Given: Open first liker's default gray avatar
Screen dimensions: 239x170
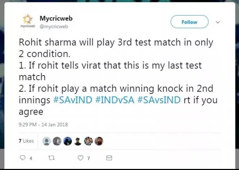Looking at the screenshot, I should (47, 141).
